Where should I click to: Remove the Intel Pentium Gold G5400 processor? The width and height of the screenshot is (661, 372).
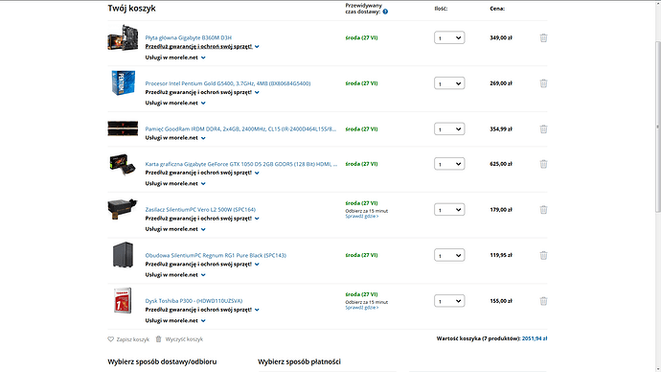pos(543,83)
